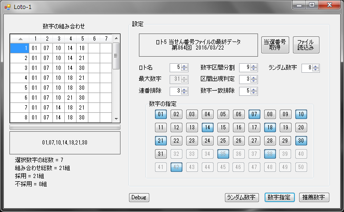344x212 pixels.
Task: Select row 5 header in grid
Action: point(20,88)
